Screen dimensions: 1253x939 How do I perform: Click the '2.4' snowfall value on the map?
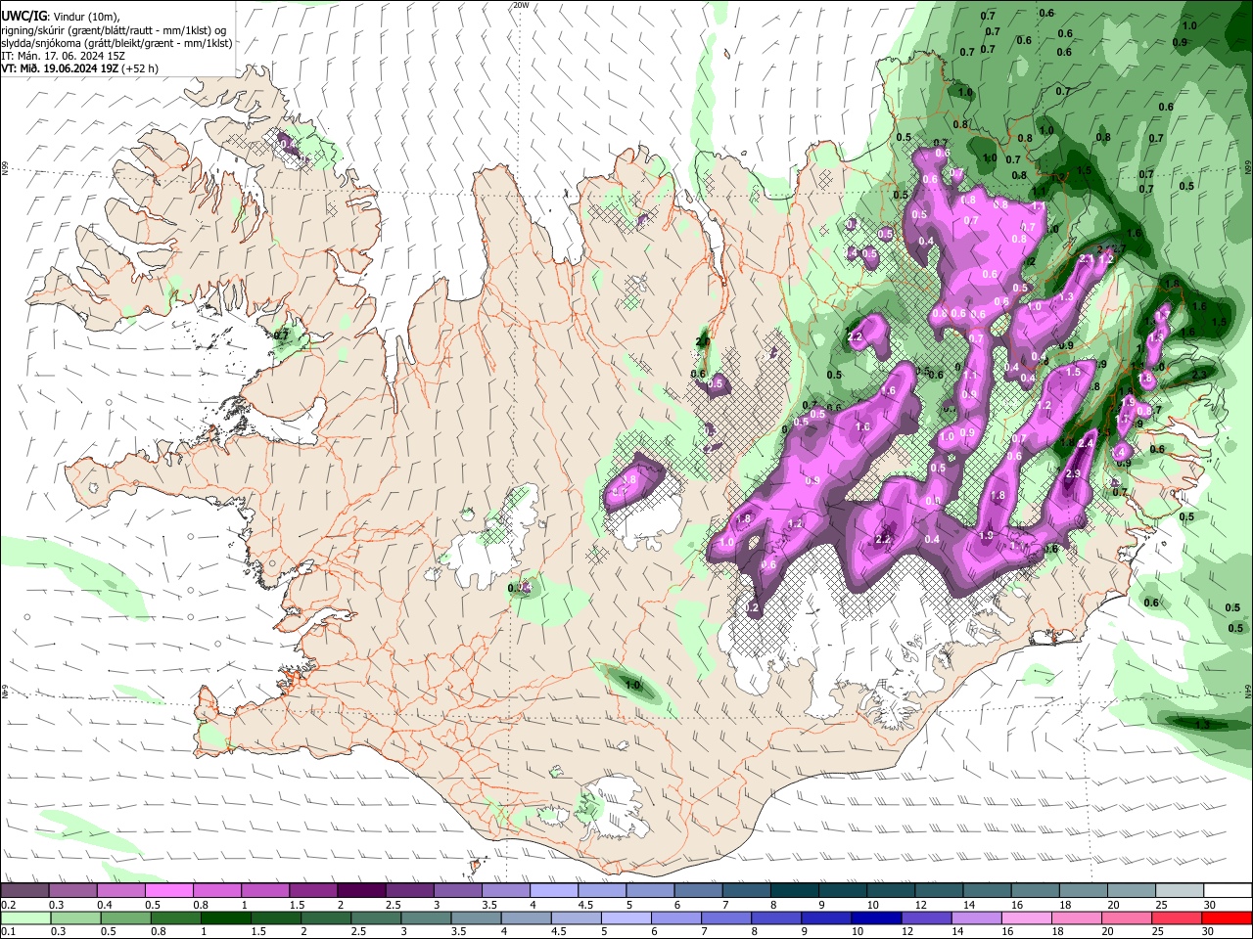coord(1085,444)
